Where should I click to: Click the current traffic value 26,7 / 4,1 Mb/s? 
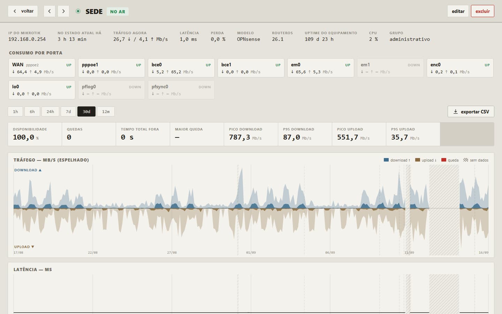pyautogui.click(x=140, y=39)
